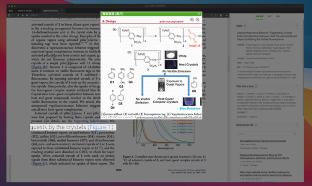312x186 pixels.
Task: Zoom in on the extracted figure image
Action: [x=192, y=19]
